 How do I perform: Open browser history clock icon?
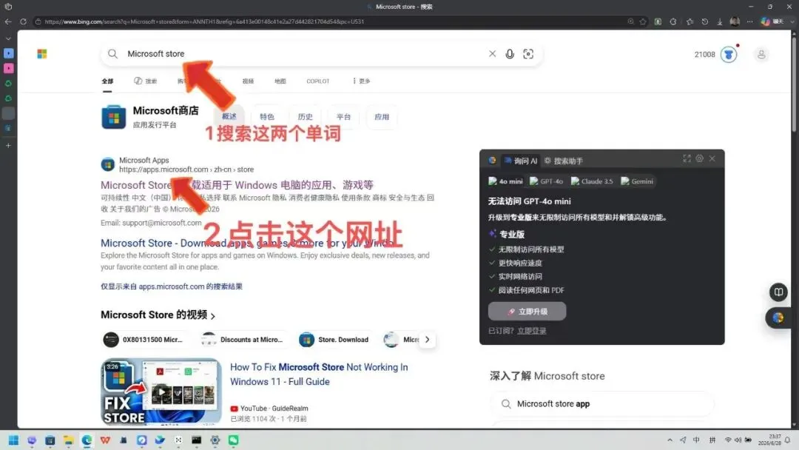point(705,21)
